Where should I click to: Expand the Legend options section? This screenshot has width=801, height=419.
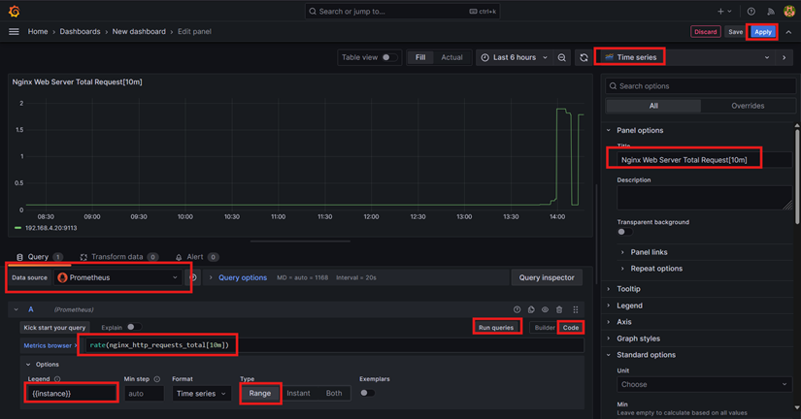(629, 306)
